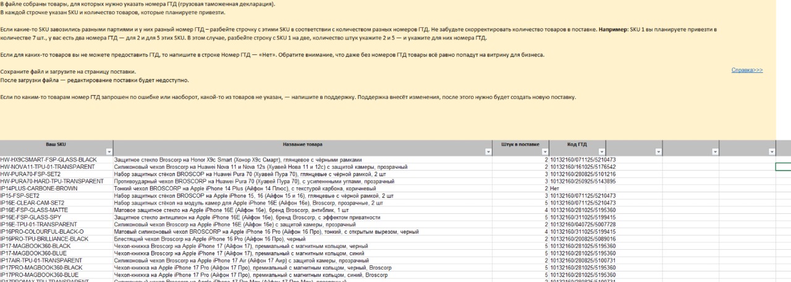
Task: Click the active green-outlined empty cell
Action: click(x=783, y=167)
